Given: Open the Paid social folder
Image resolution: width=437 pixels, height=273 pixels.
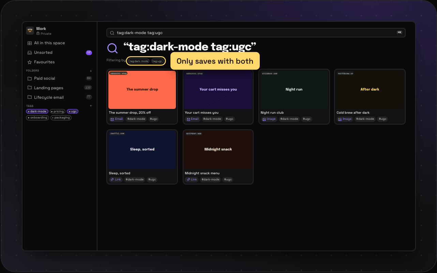Looking at the screenshot, I should (x=59, y=79).
